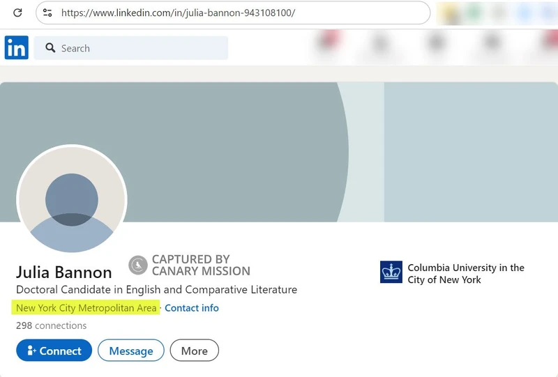View the 298 connections link
Image resolution: width=558 pixels, height=377 pixels.
pos(51,325)
